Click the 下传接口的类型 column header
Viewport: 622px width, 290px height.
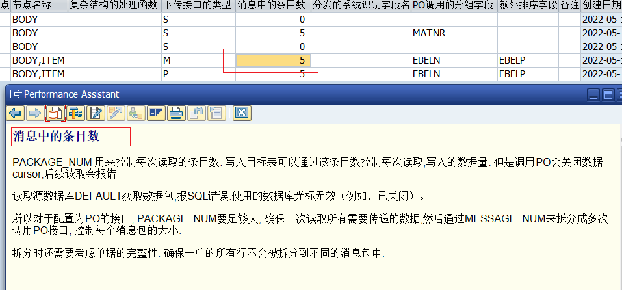tap(198, 6)
